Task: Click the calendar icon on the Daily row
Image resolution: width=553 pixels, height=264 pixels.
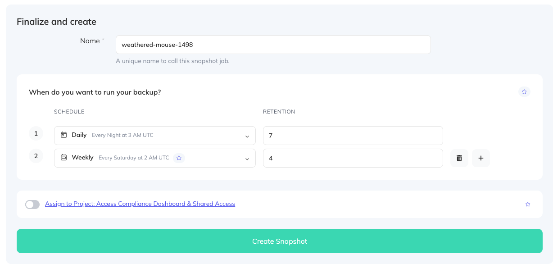Action: [x=63, y=134]
